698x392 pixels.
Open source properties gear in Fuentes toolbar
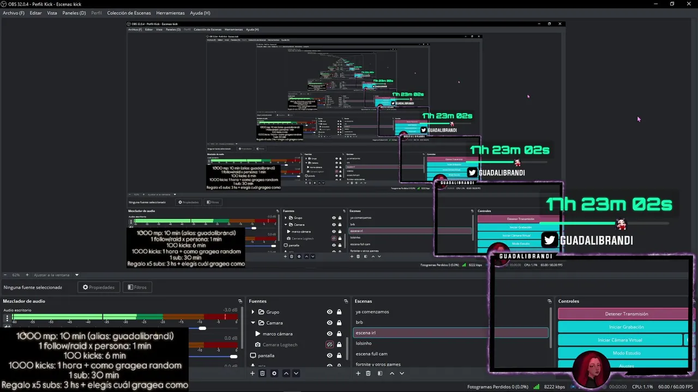[274, 373]
